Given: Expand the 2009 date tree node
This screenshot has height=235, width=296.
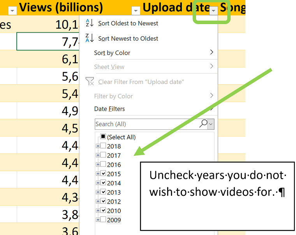Looking at the screenshot, I should pos(98,220).
